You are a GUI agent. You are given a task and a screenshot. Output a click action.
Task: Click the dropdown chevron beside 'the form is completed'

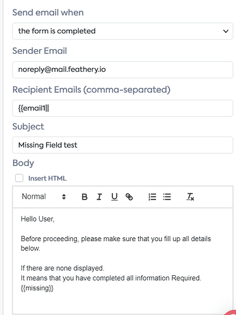pos(226,31)
